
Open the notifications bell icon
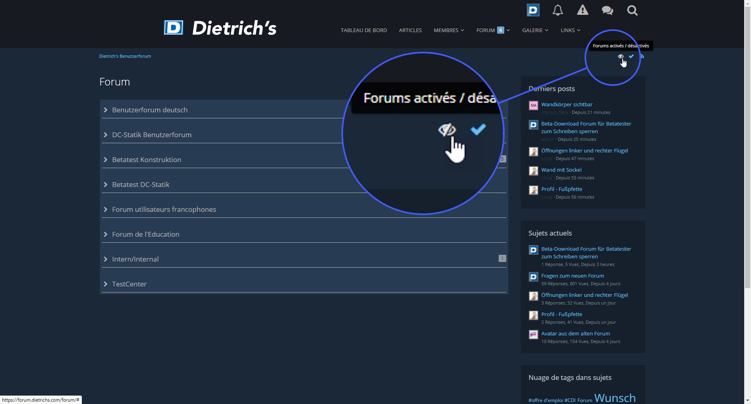(x=558, y=10)
